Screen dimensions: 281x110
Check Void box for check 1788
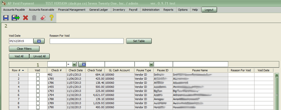(x=38, y=99)
